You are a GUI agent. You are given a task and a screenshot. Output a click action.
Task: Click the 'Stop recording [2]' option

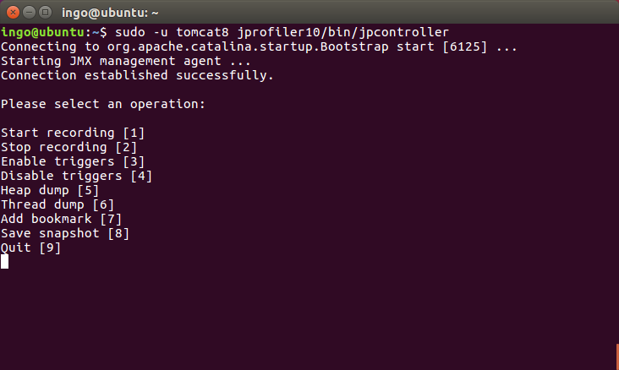click(x=68, y=147)
